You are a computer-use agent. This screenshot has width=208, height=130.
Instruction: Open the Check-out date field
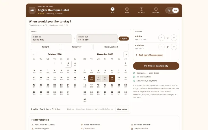[x=97, y=39]
